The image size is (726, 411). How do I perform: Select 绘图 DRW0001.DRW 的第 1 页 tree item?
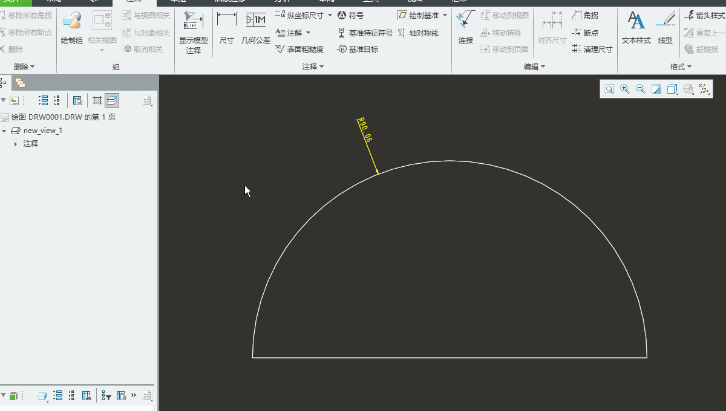pyautogui.click(x=64, y=117)
